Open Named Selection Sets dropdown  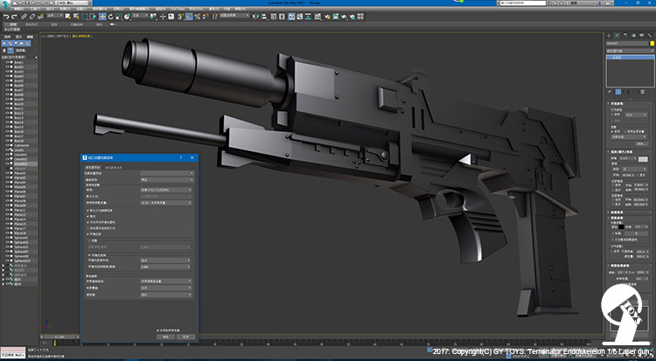pyautogui.click(x=234, y=16)
